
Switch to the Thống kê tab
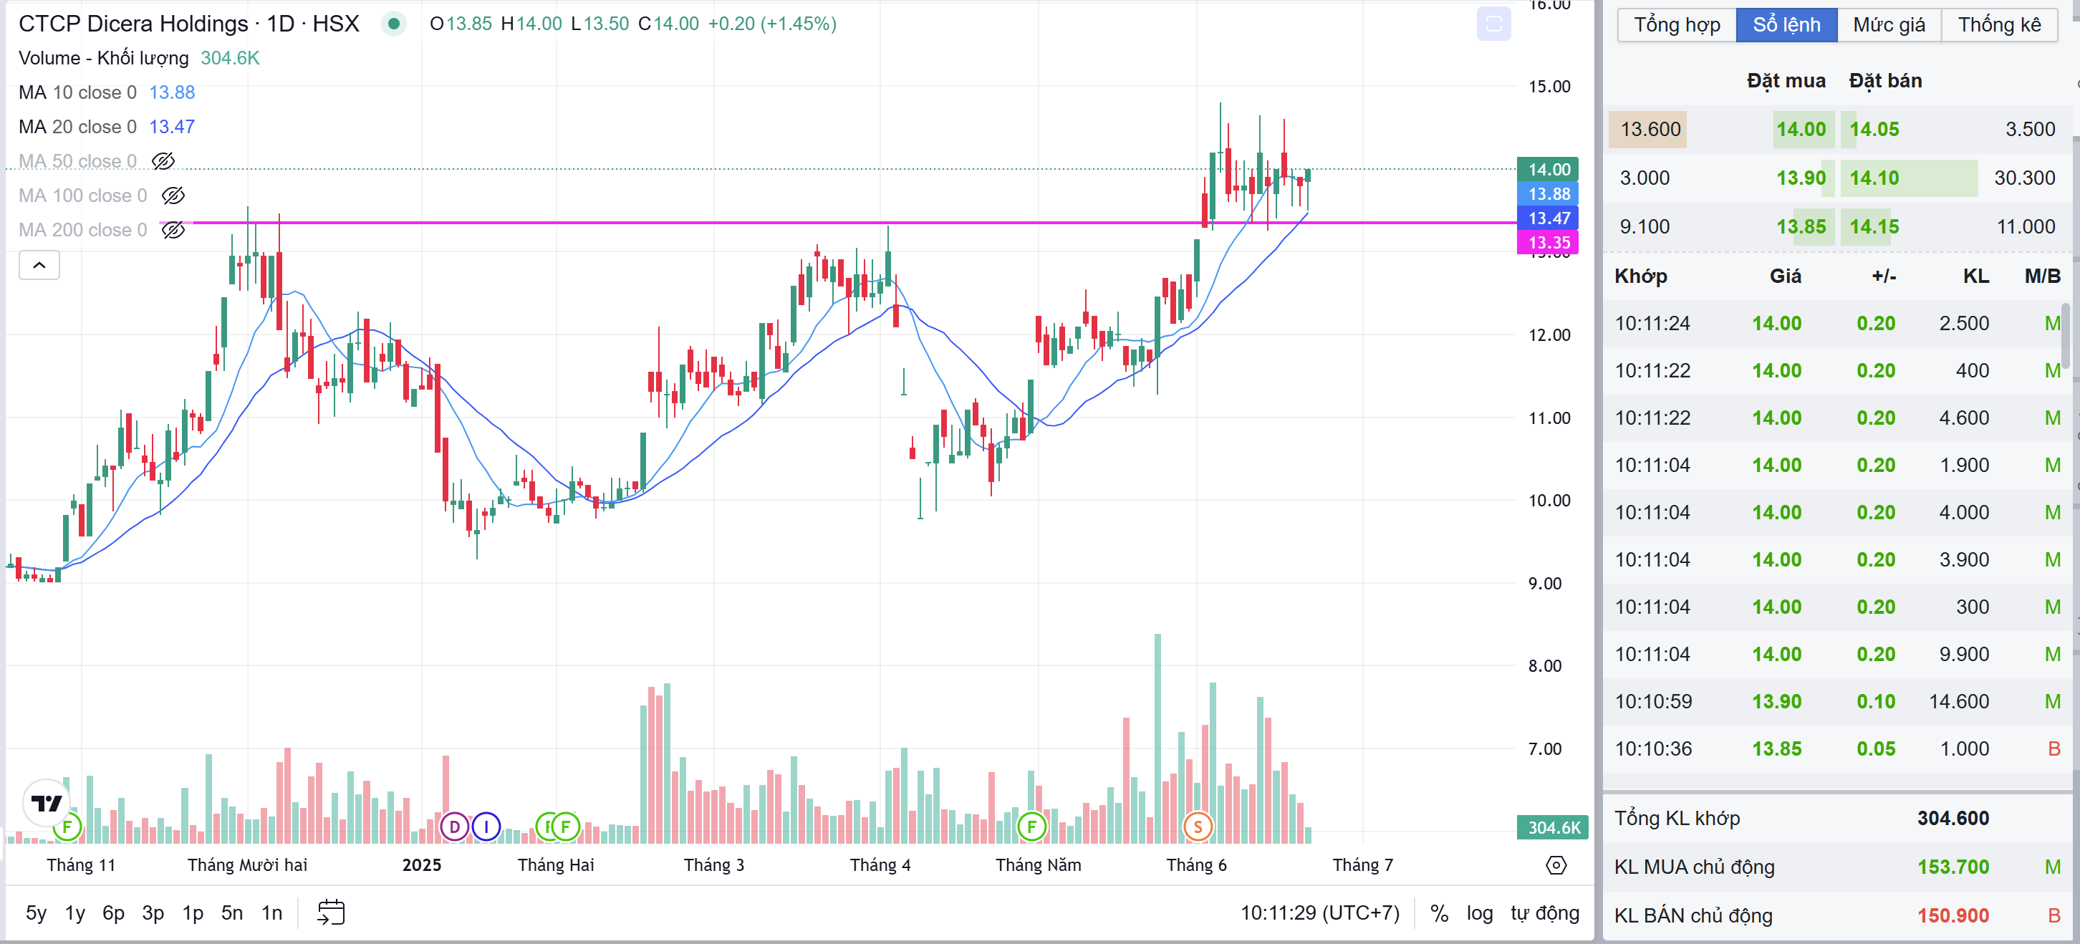(x=1998, y=24)
